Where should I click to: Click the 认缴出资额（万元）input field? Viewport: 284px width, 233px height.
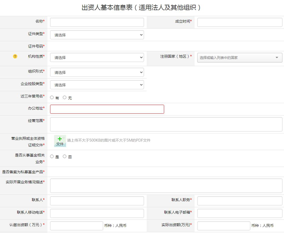pyautogui.click(x=76, y=226)
